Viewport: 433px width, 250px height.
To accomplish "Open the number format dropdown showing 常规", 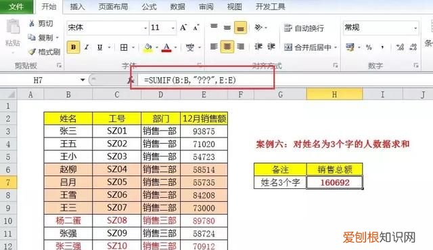I will pos(415,28).
